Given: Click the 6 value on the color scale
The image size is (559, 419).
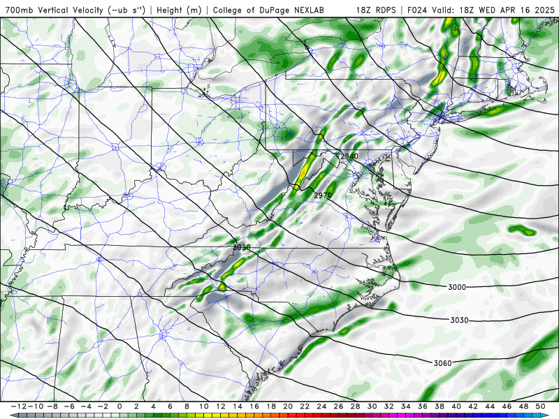Looking at the screenshot, I should tap(170, 406).
